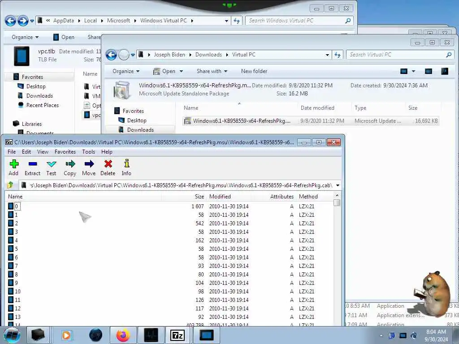Click help icon in Virtual PC window toolbar
Screen dimensions: 459x344
[445, 71]
